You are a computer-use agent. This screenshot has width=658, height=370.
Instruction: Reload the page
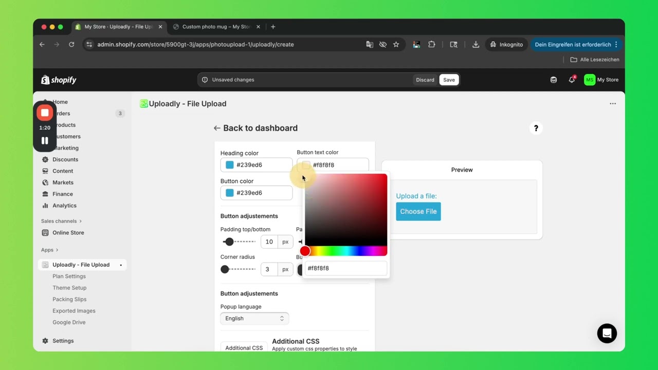coord(71,45)
